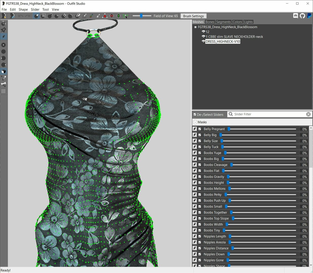The image size is (313, 273).
Task: Hide the DRESS_HIGHNECK-V10 mesh via eye icon
Action: tap(203, 41)
